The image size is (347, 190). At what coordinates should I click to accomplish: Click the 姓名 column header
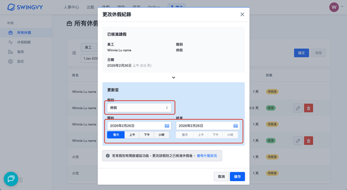pos(75,75)
